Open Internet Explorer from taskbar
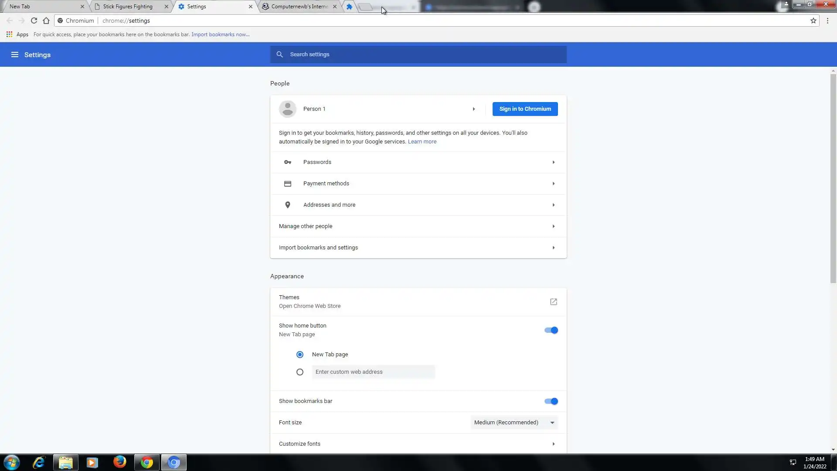The image size is (837, 471). click(39, 462)
